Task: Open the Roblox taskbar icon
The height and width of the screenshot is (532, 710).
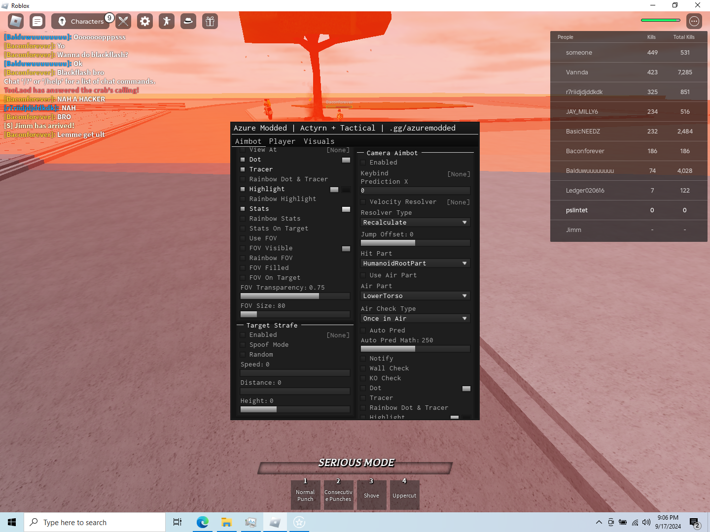Action: click(275, 522)
